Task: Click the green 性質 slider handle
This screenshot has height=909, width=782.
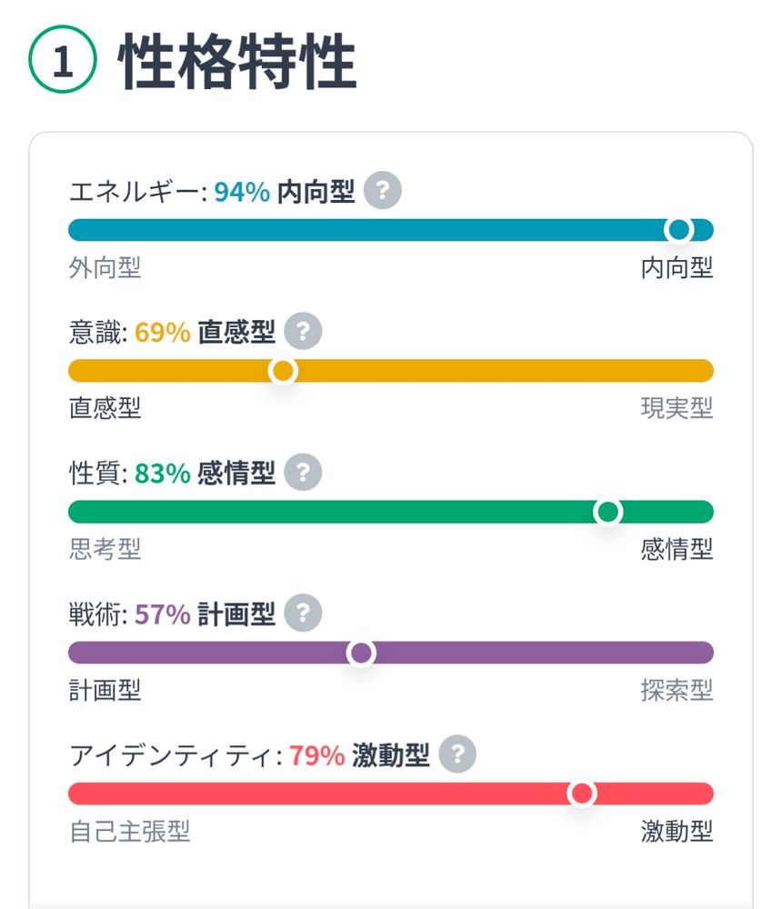Action: (x=607, y=512)
